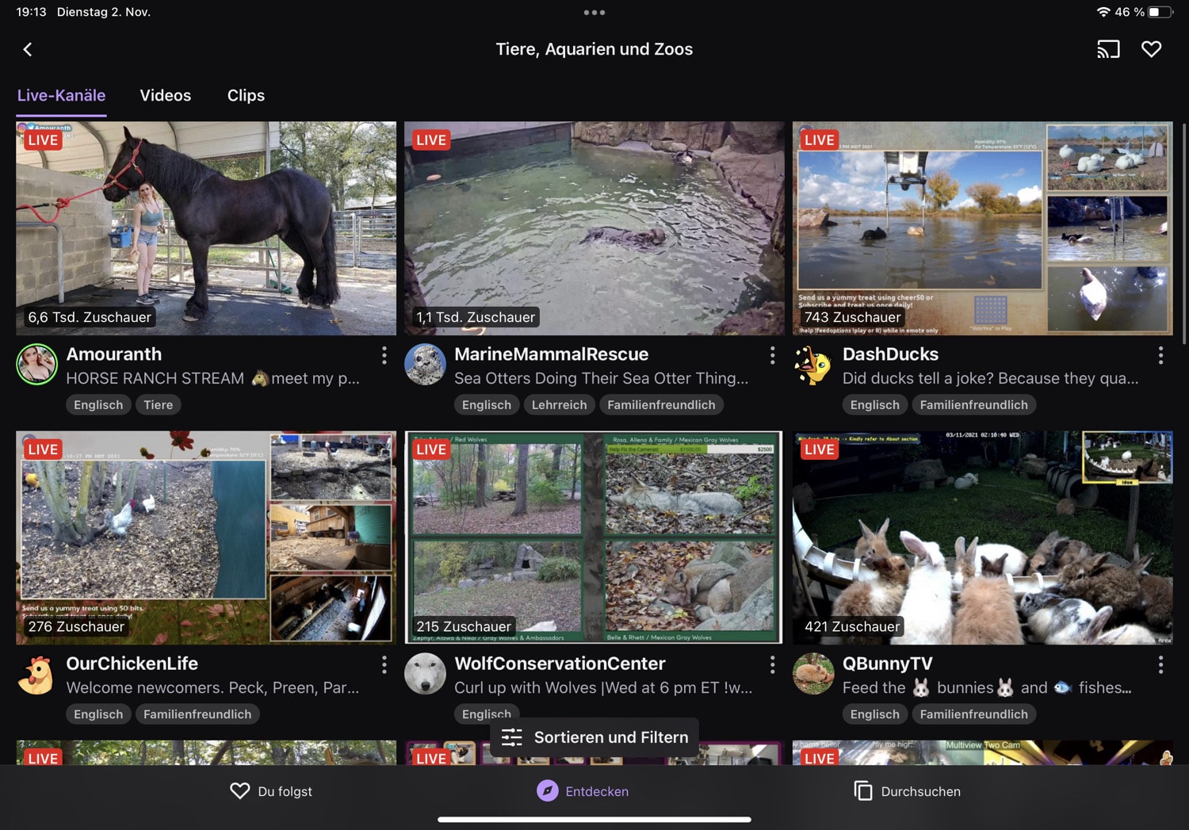Tap the back arrow icon
1189x830 pixels.
pos(28,49)
